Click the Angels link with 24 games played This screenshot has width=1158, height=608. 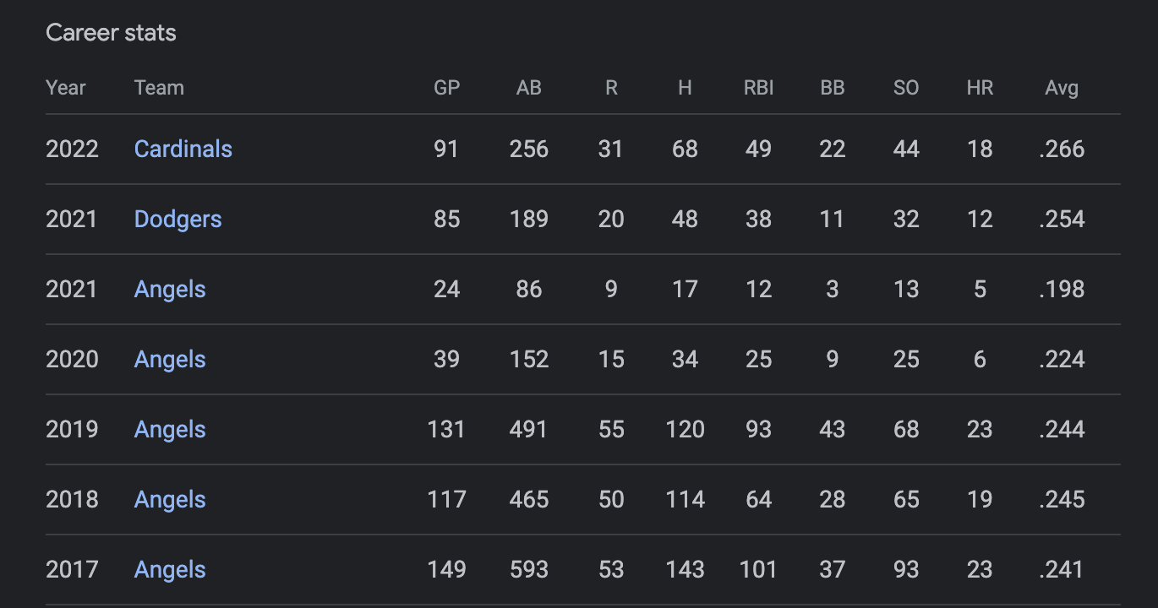click(170, 290)
